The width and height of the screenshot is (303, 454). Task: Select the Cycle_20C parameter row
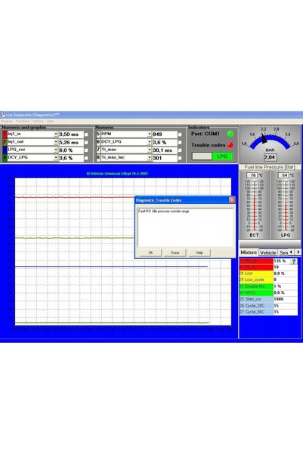268,305
